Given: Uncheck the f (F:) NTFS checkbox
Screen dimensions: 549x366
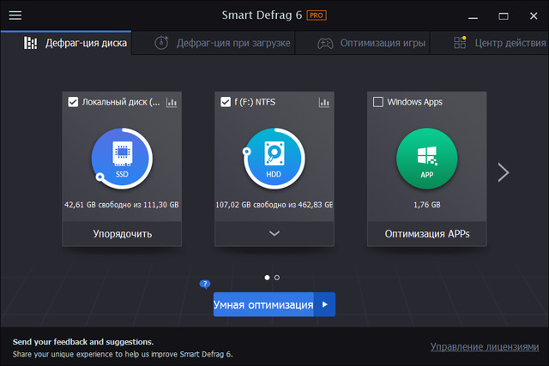Looking at the screenshot, I should pyautogui.click(x=226, y=103).
